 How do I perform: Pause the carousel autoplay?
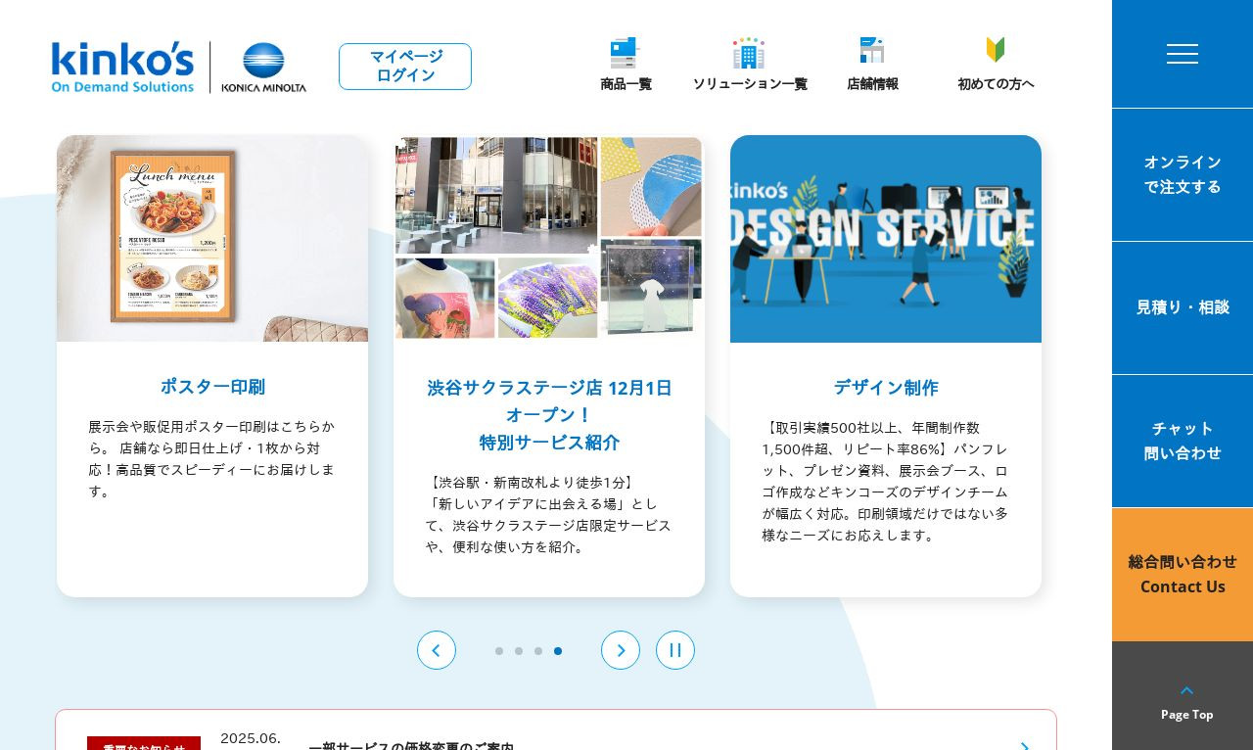(x=675, y=650)
